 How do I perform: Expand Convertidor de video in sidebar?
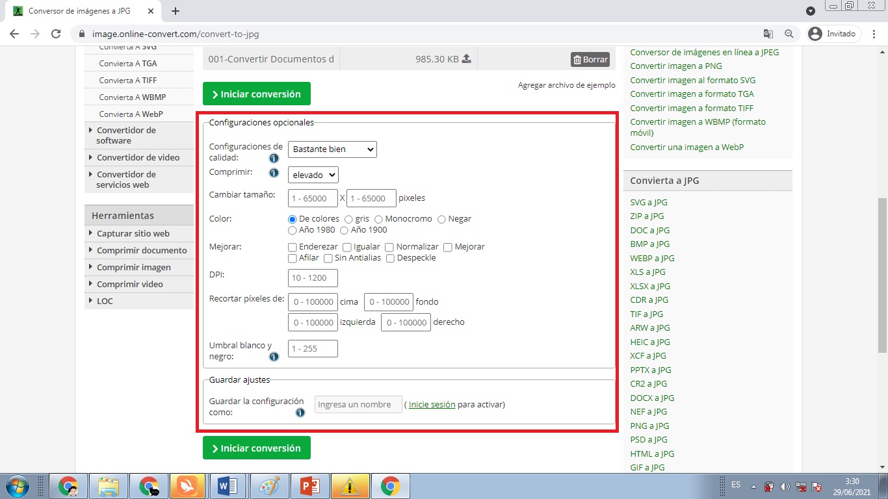pyautogui.click(x=138, y=157)
